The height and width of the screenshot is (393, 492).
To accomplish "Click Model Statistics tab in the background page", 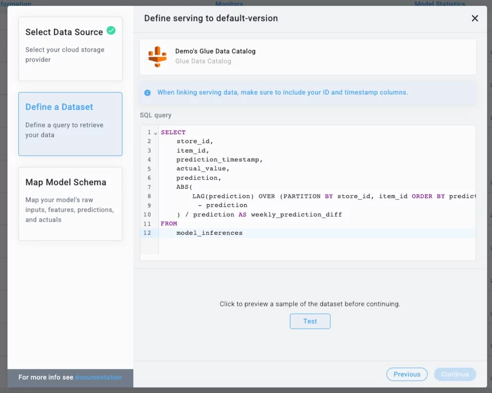I will [439, 3].
